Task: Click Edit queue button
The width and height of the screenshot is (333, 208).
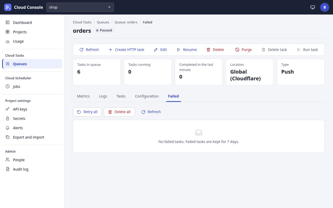Action: pos(160,50)
